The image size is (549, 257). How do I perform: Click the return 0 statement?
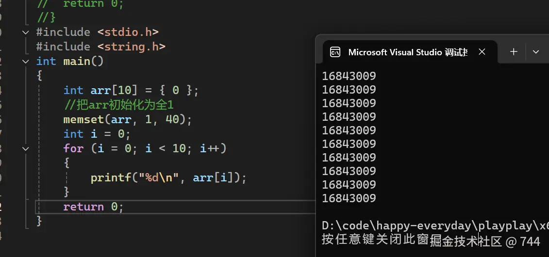click(x=93, y=207)
